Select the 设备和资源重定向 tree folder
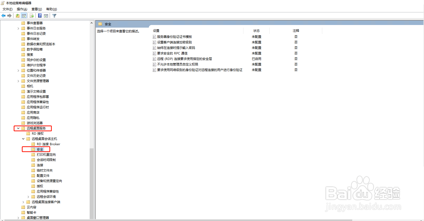Screen dimensions: 424x221 [x=49, y=181]
